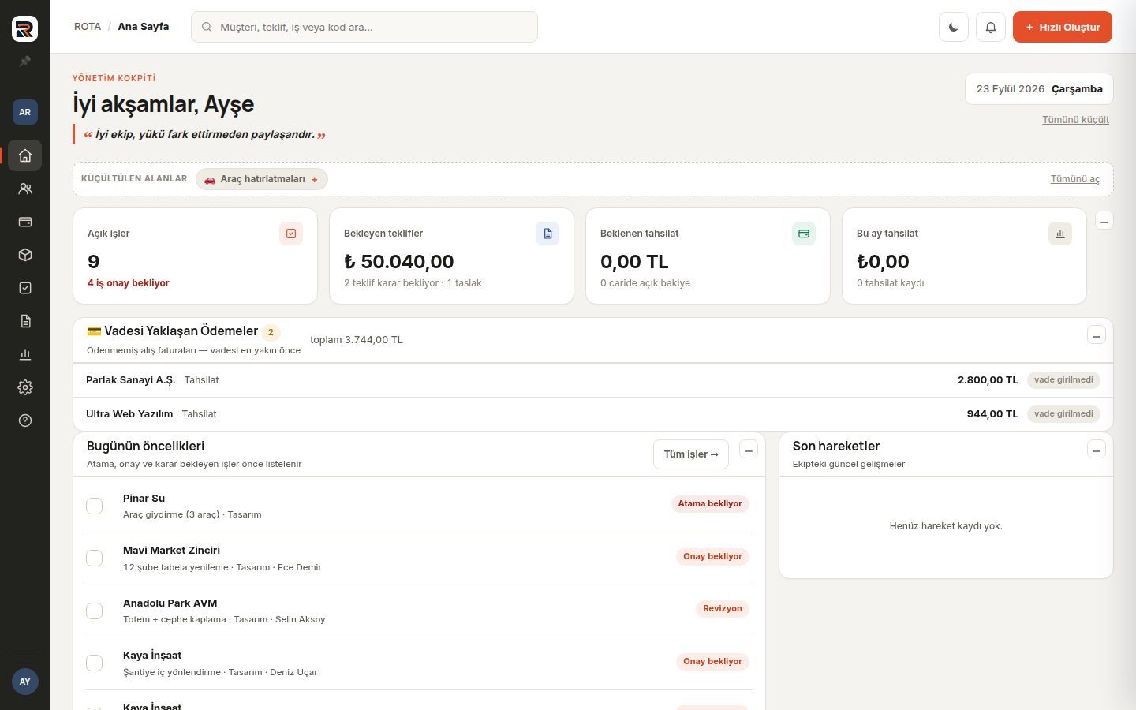Click the Bekleyen teklifler document icon
Image resolution: width=1136 pixels, height=710 pixels.
point(547,234)
